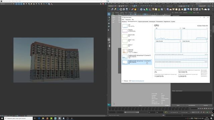
Task: Open Shading menu in Maya viewport
Action: coord(117,13)
